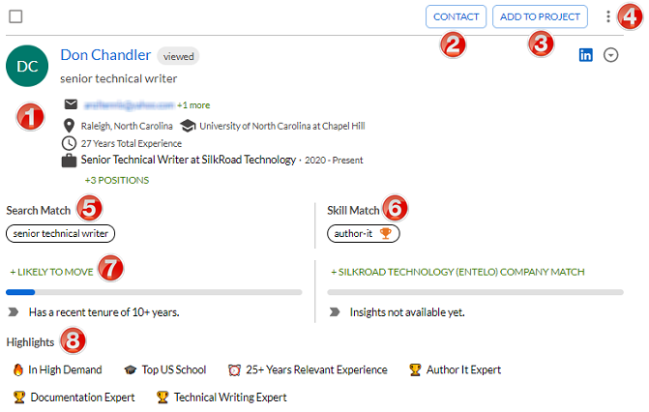Click the CONTACT button
The width and height of the screenshot is (649, 412).
(456, 16)
